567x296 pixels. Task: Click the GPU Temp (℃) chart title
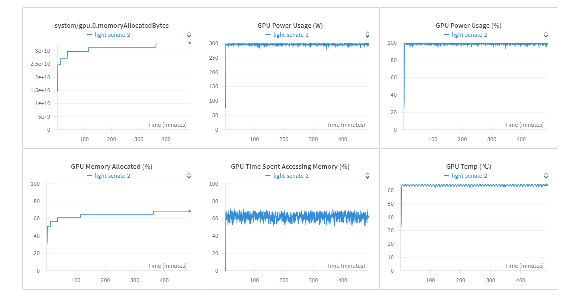469,166
